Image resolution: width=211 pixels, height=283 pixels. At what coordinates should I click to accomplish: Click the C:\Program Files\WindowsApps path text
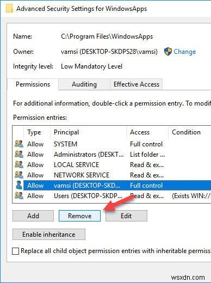107,36
